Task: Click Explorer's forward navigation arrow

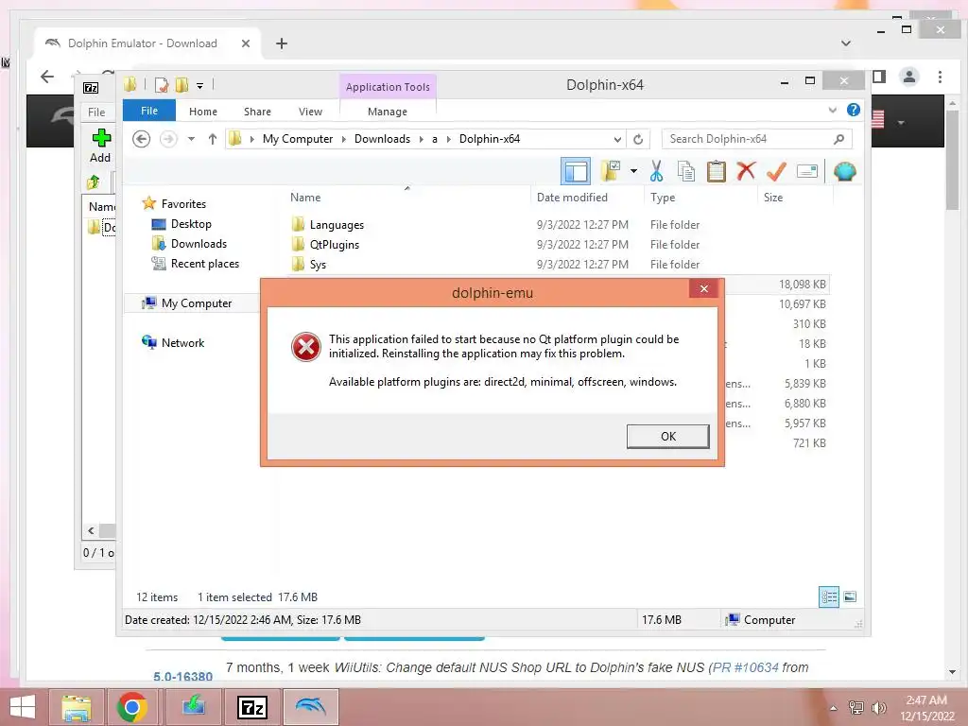Action: pyautogui.click(x=168, y=140)
